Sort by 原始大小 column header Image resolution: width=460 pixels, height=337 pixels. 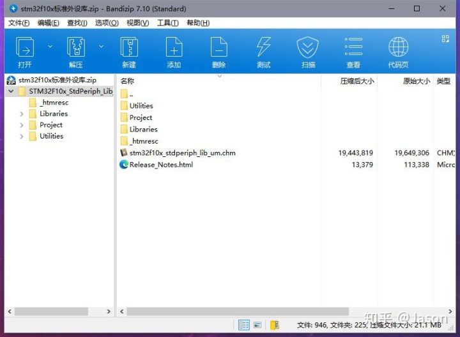417,81
